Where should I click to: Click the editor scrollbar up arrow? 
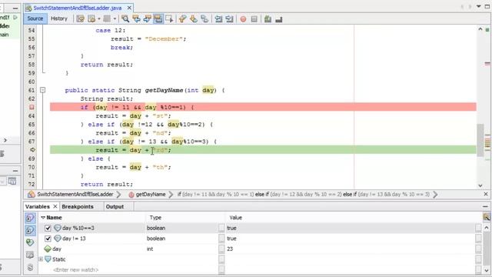(480, 29)
